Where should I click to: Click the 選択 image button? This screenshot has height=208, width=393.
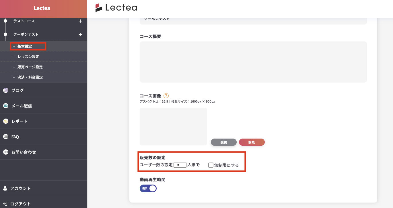224,142
